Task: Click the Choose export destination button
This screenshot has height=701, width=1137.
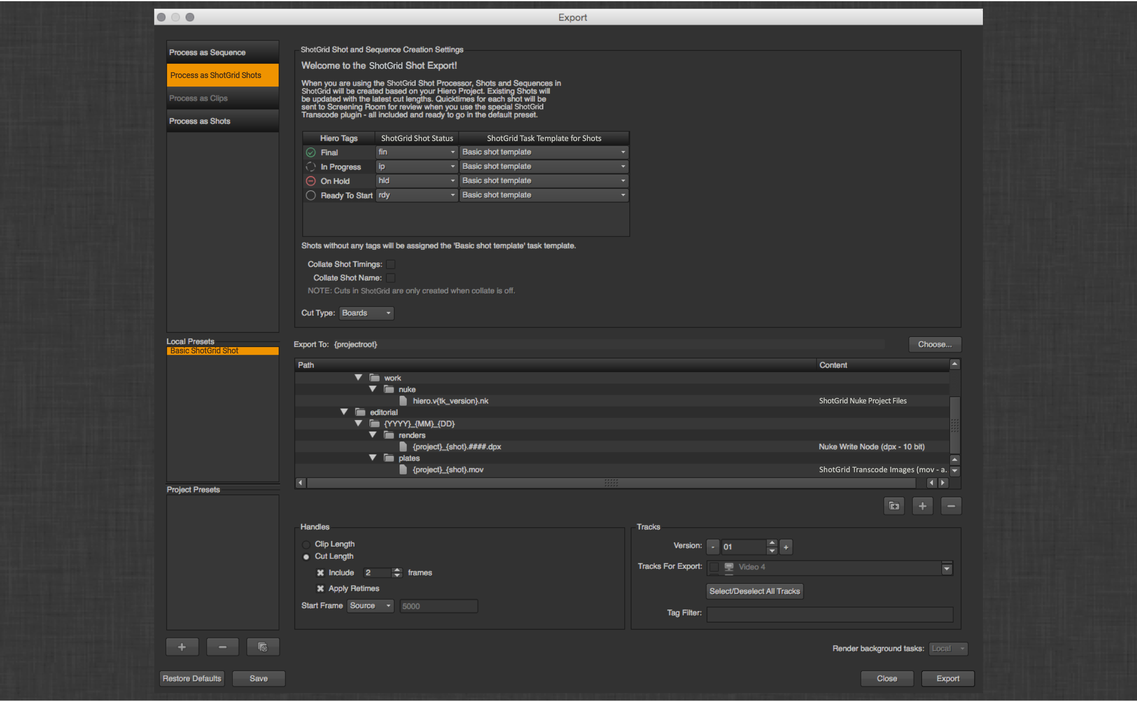Action: [934, 344]
